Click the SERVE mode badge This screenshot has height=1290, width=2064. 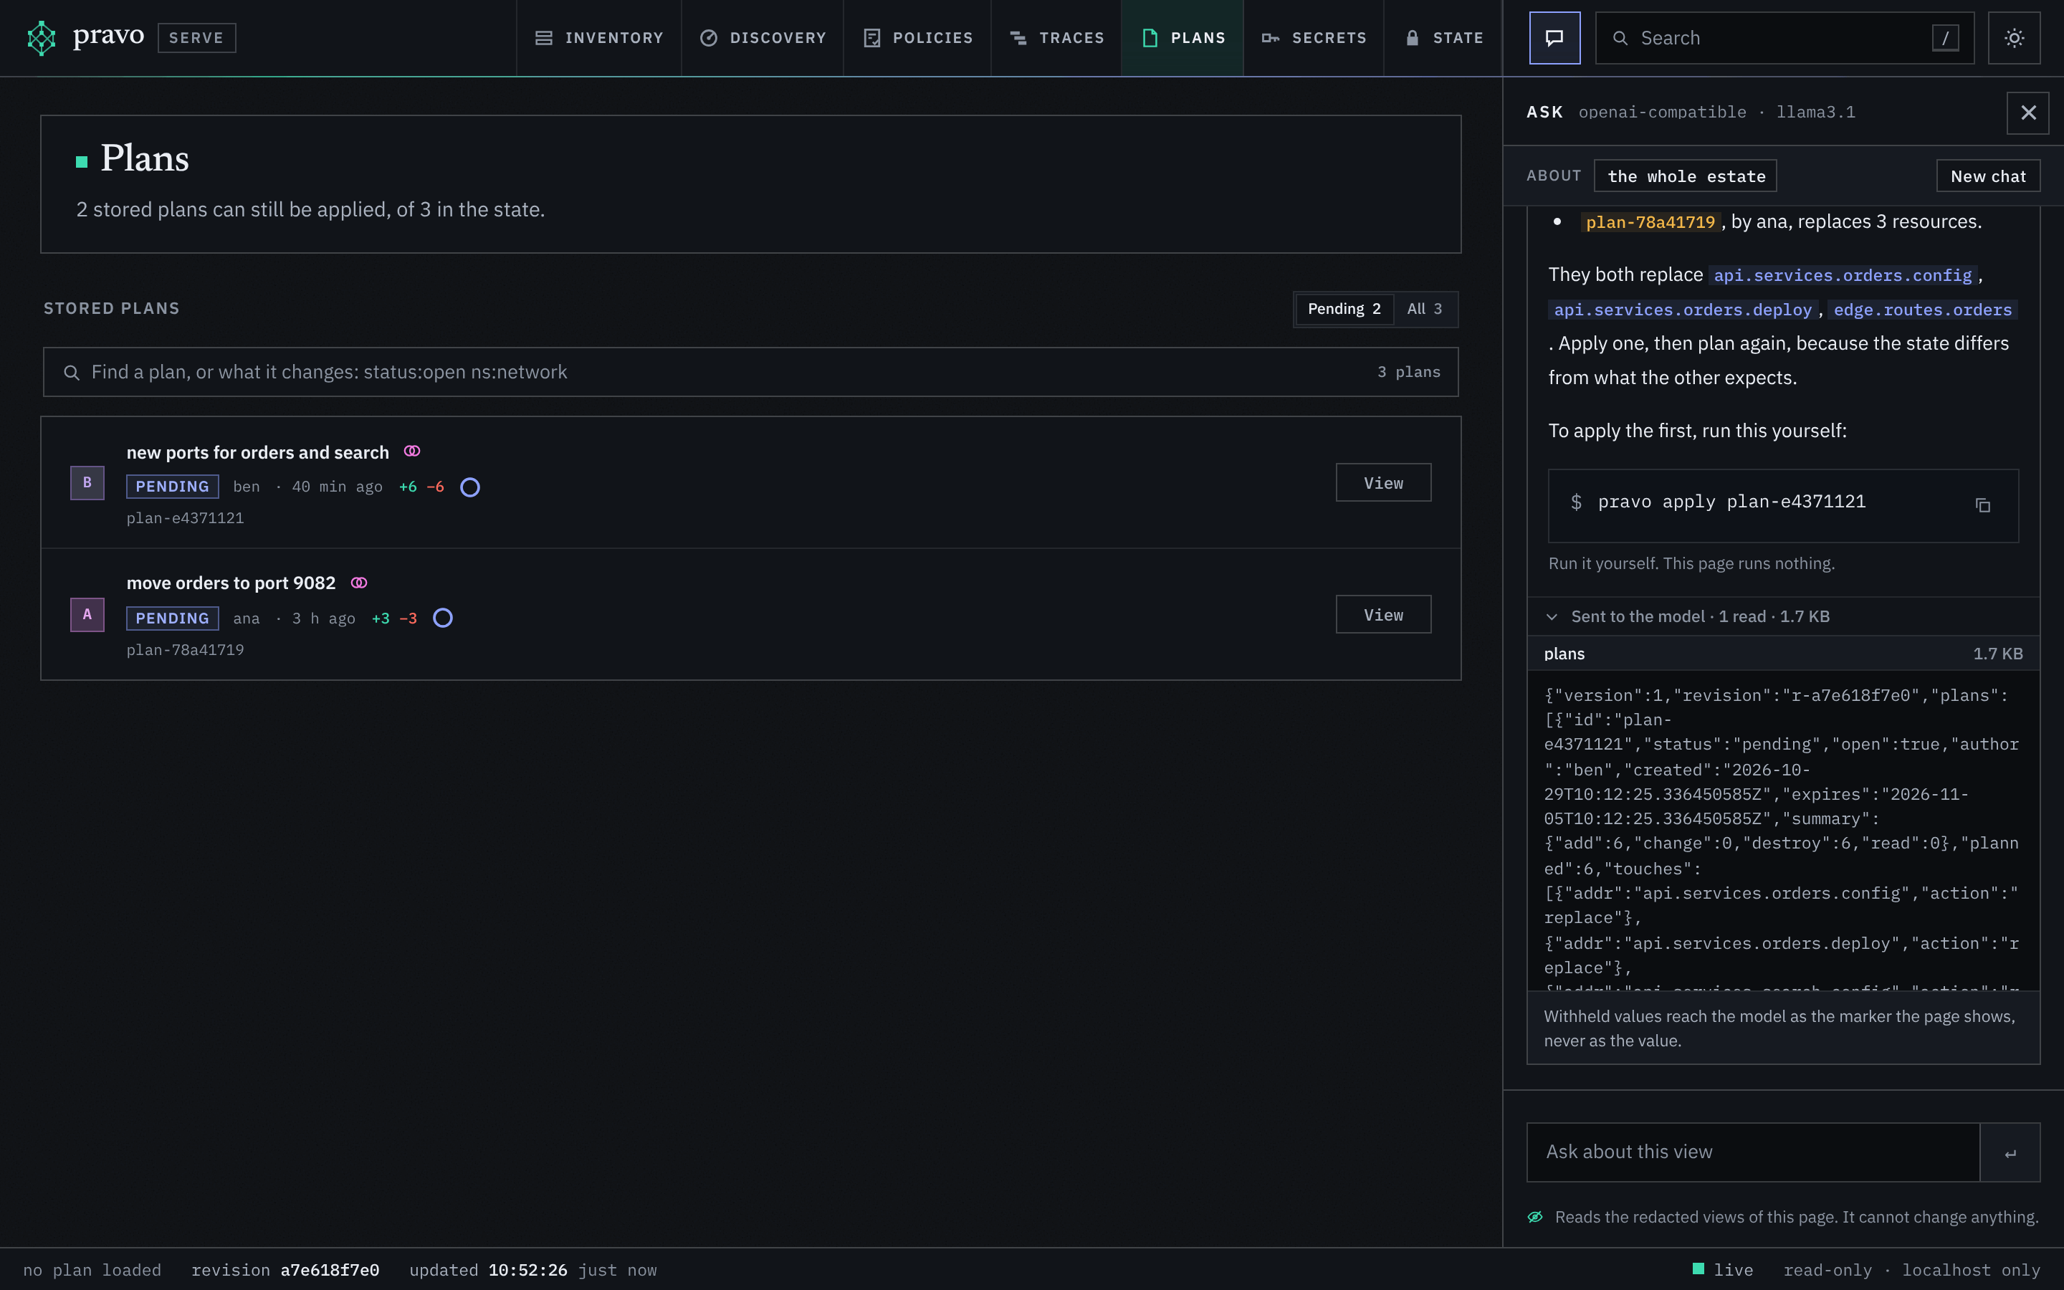pos(196,37)
